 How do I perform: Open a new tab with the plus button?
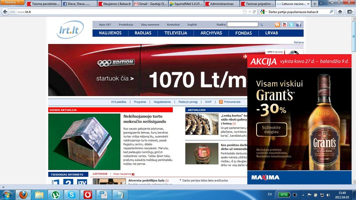pyautogui.click(x=315, y=4)
